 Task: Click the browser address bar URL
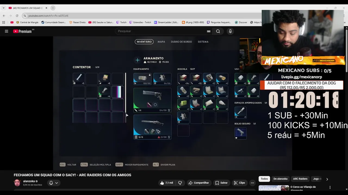click(48, 16)
